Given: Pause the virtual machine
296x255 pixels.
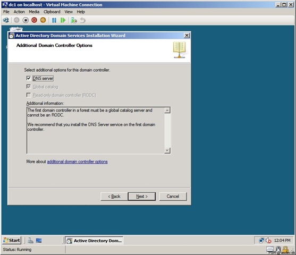Looking at the screenshot, I should point(54,20).
